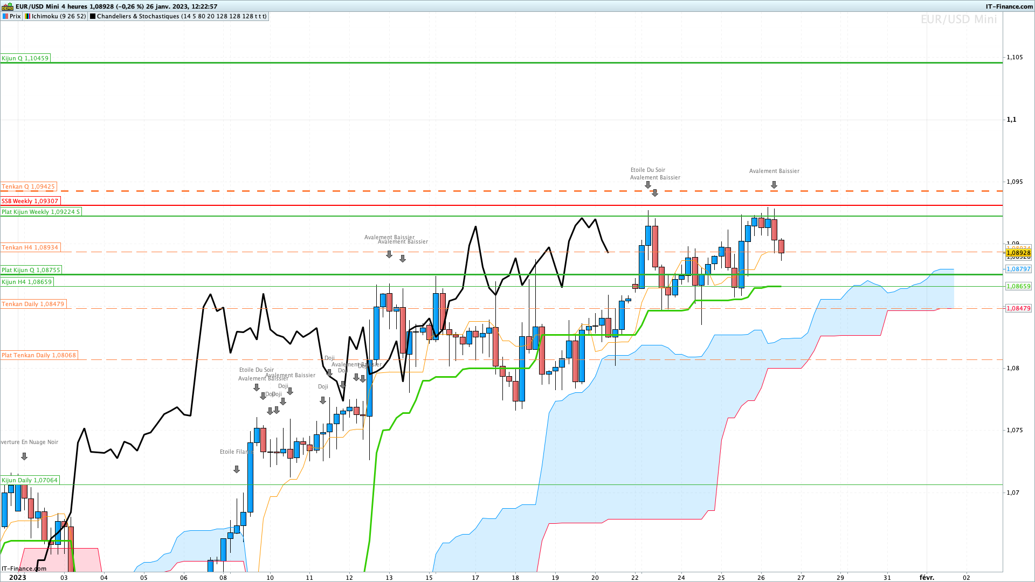Click the Prix color icon in the legend
Screen dimensions: 1035x582
(x=5, y=16)
